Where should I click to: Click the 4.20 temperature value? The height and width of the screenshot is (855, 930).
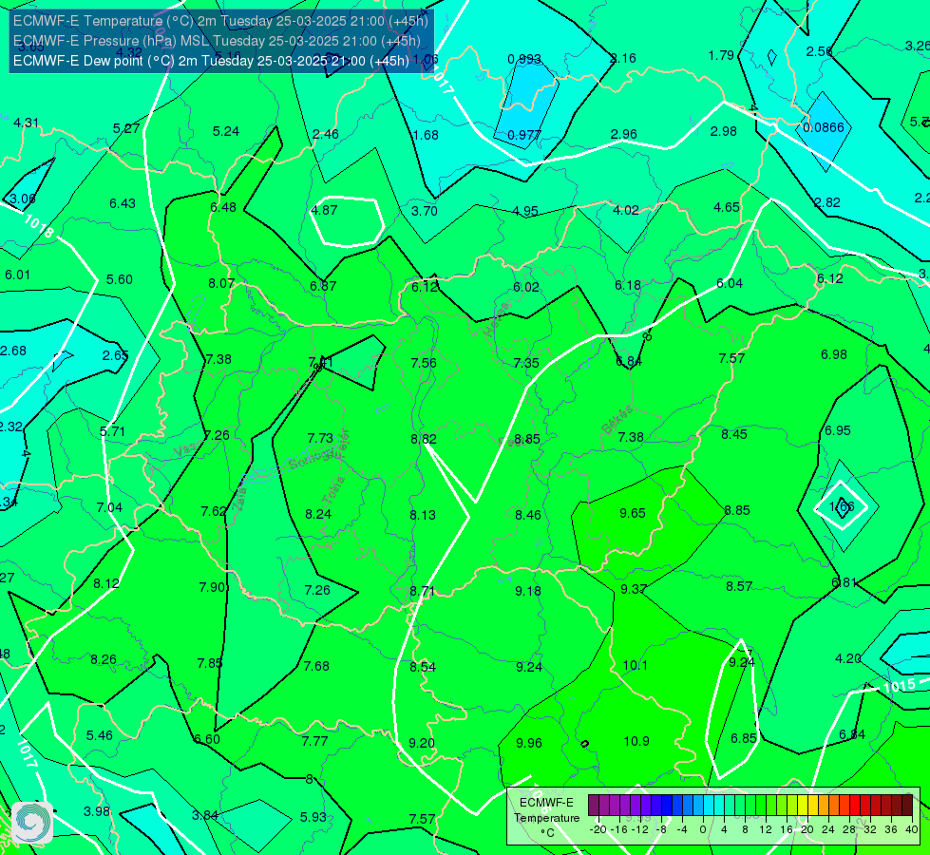click(x=848, y=658)
